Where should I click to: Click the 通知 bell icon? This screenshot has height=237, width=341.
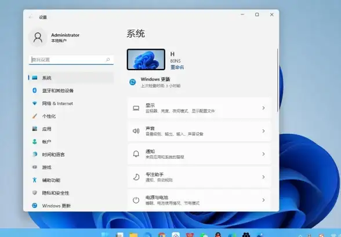tap(136, 154)
